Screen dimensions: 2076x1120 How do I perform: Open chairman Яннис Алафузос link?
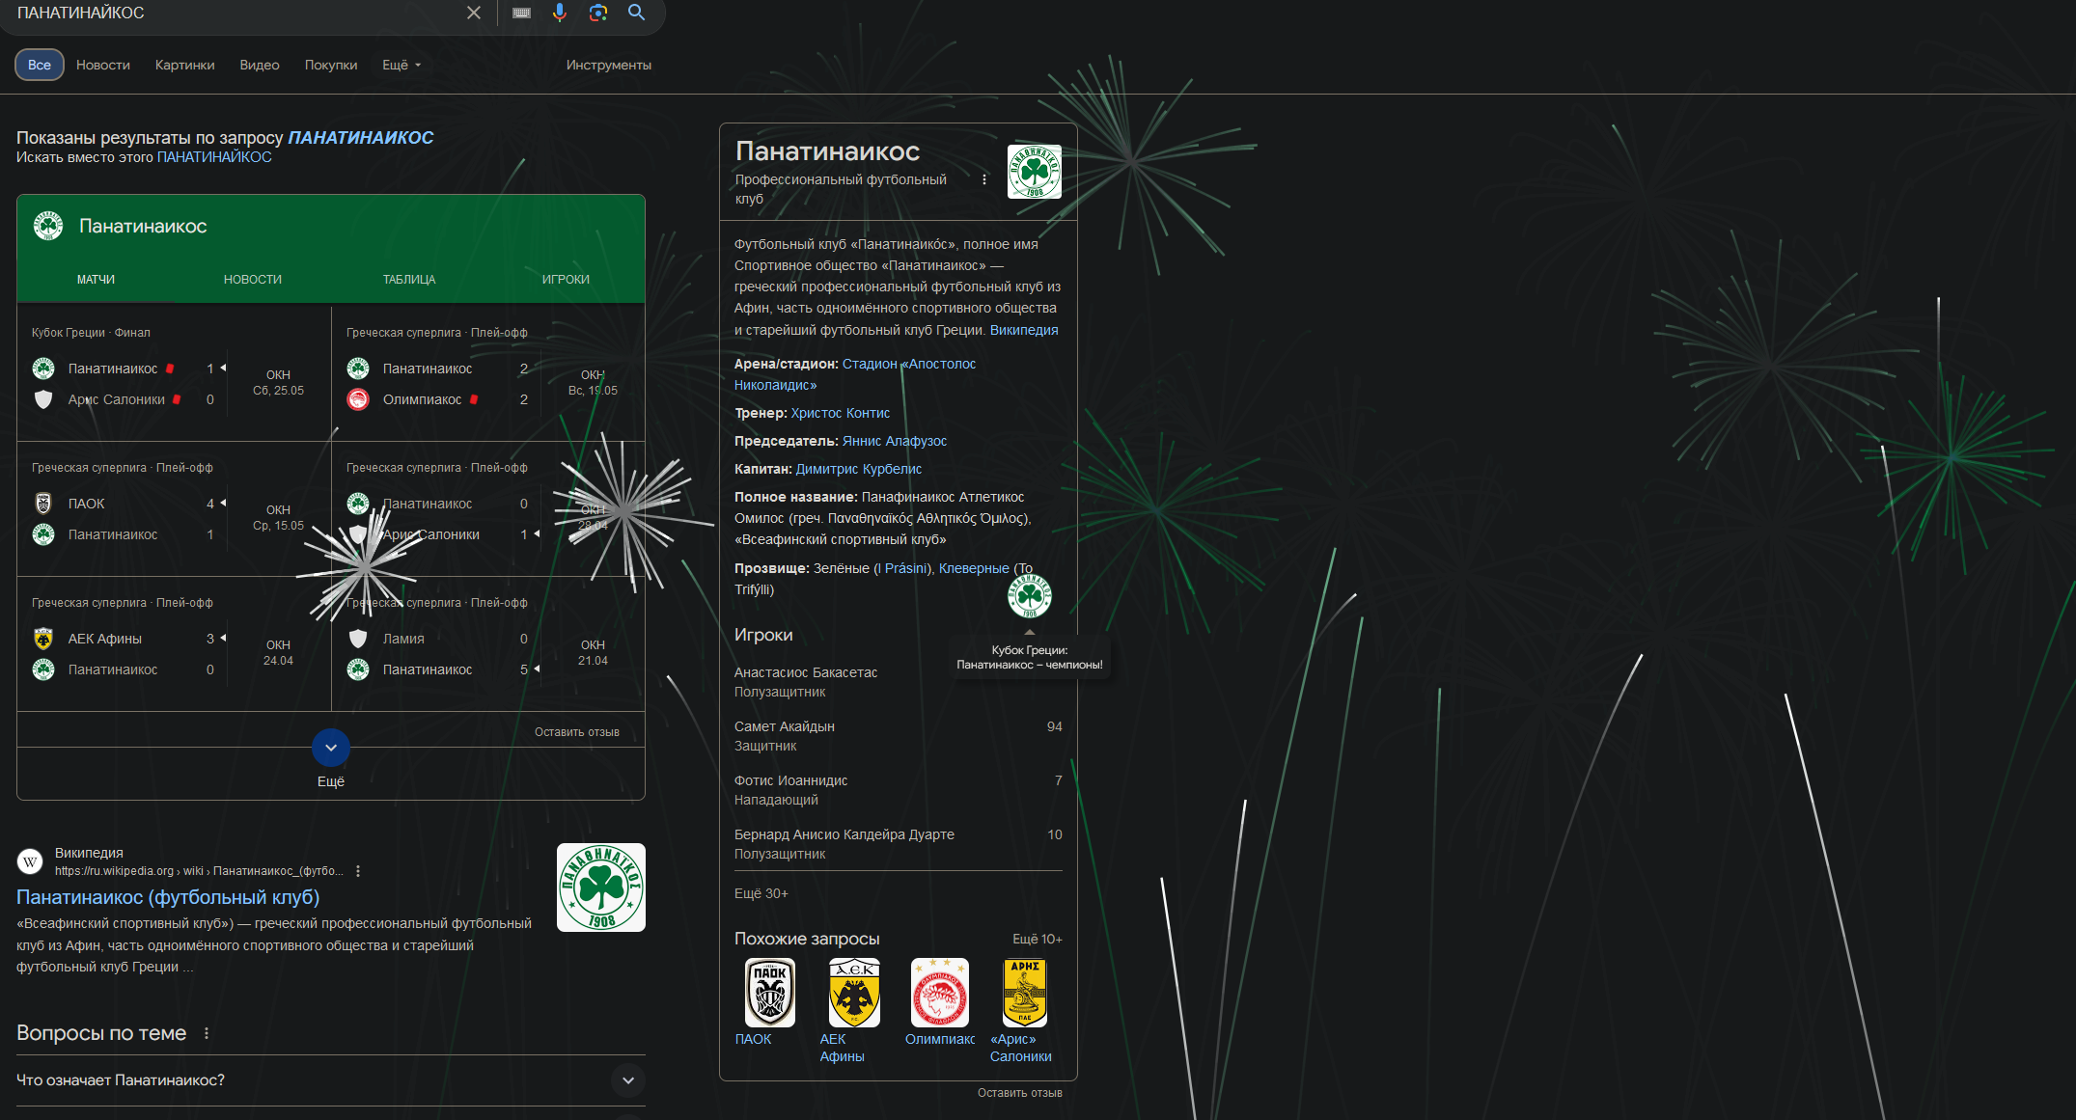tap(895, 441)
